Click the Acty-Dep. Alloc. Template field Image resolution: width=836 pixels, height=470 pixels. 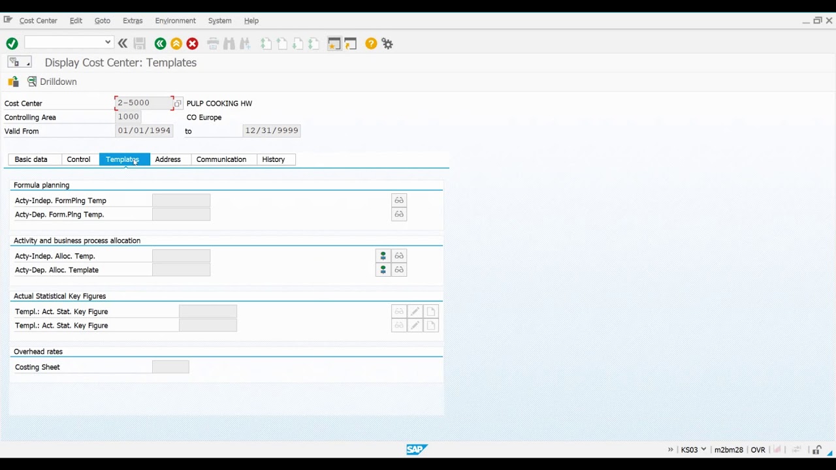[x=181, y=270]
